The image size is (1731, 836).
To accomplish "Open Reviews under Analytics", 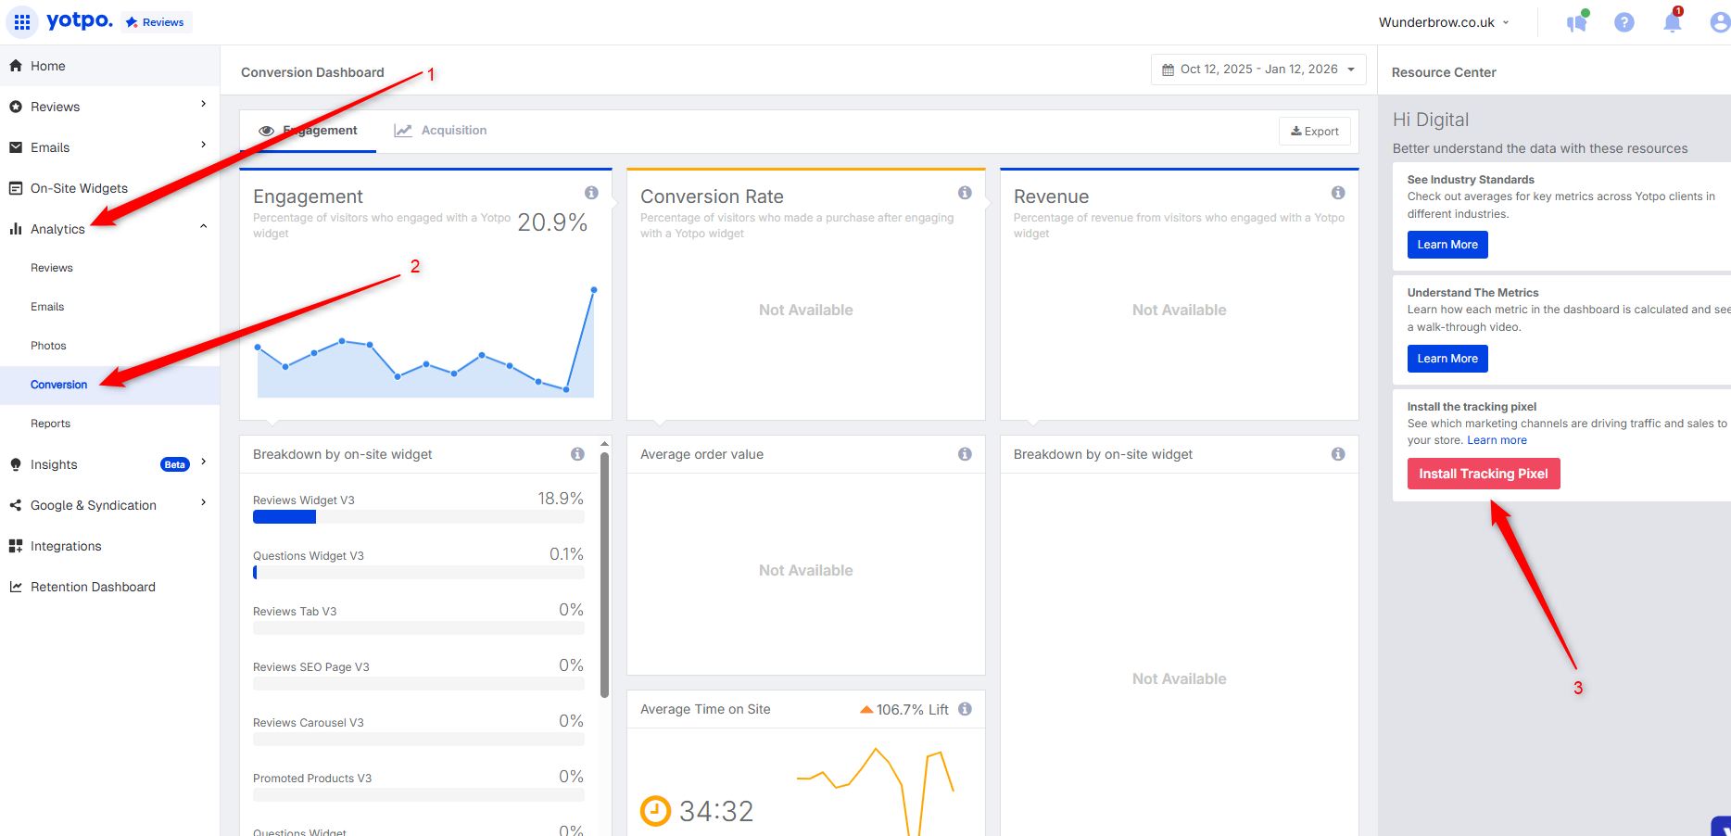I will [x=52, y=268].
